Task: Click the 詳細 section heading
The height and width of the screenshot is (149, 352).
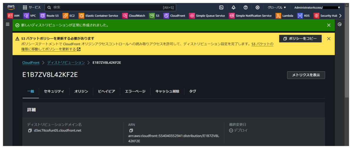Action: click(x=31, y=110)
